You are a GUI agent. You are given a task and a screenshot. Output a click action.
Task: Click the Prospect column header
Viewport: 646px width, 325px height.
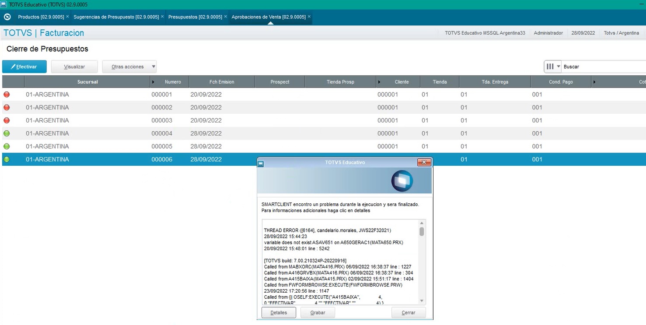280,82
